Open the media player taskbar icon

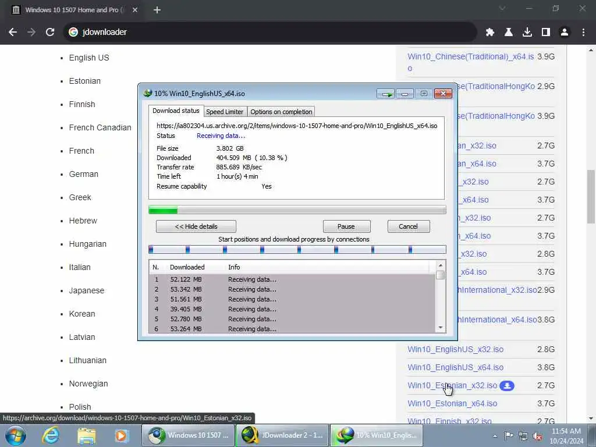click(x=122, y=435)
